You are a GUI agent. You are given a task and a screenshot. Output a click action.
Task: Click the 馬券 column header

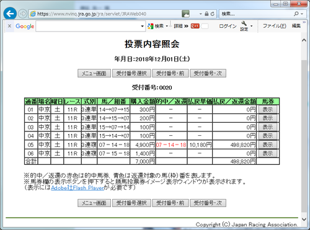268,102
